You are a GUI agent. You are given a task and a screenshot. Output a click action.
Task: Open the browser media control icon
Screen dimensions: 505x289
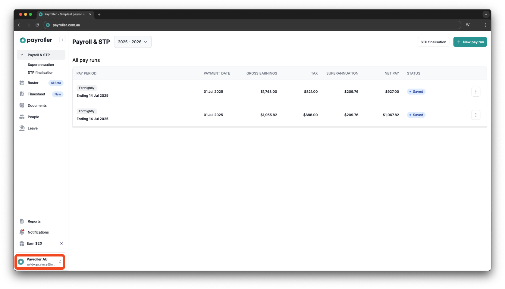468,25
